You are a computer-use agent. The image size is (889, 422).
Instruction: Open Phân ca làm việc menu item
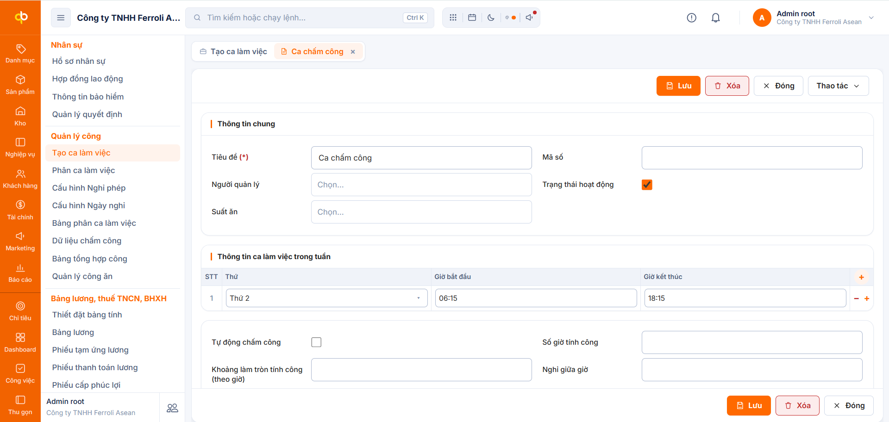pos(83,170)
